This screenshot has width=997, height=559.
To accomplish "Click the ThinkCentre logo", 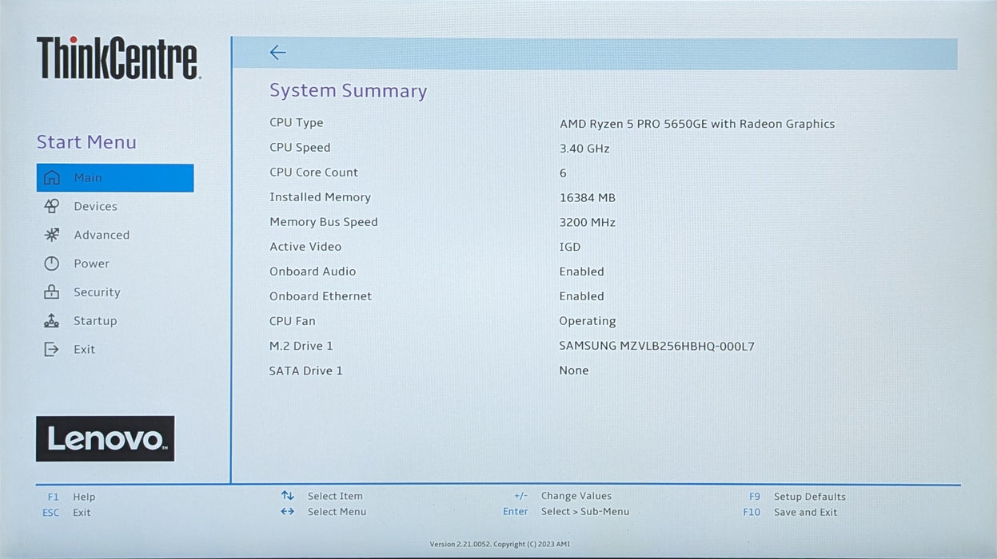I will tap(118, 58).
